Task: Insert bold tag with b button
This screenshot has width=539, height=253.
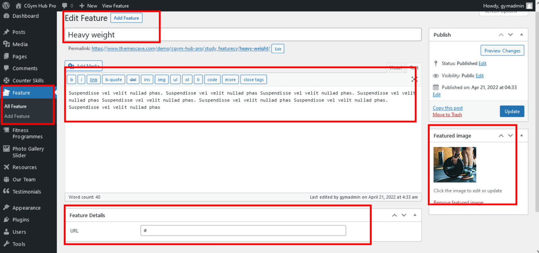Action: click(x=71, y=80)
